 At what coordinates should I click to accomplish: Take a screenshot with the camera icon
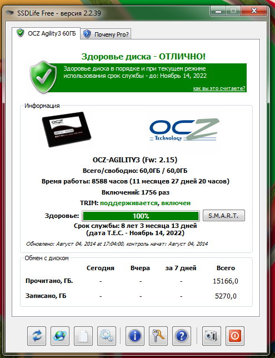coord(212,336)
